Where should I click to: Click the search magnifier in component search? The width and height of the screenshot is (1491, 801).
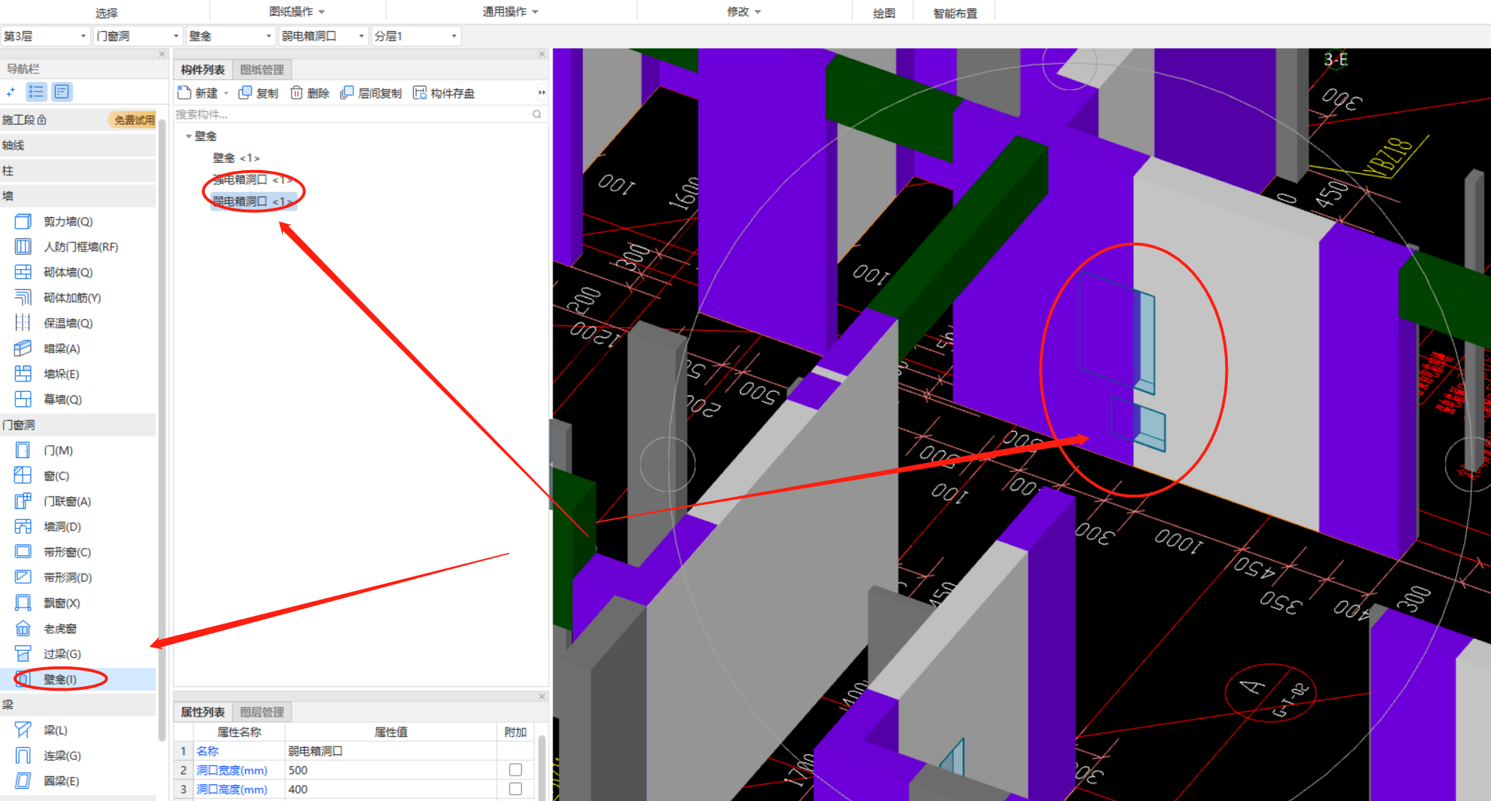click(x=536, y=114)
